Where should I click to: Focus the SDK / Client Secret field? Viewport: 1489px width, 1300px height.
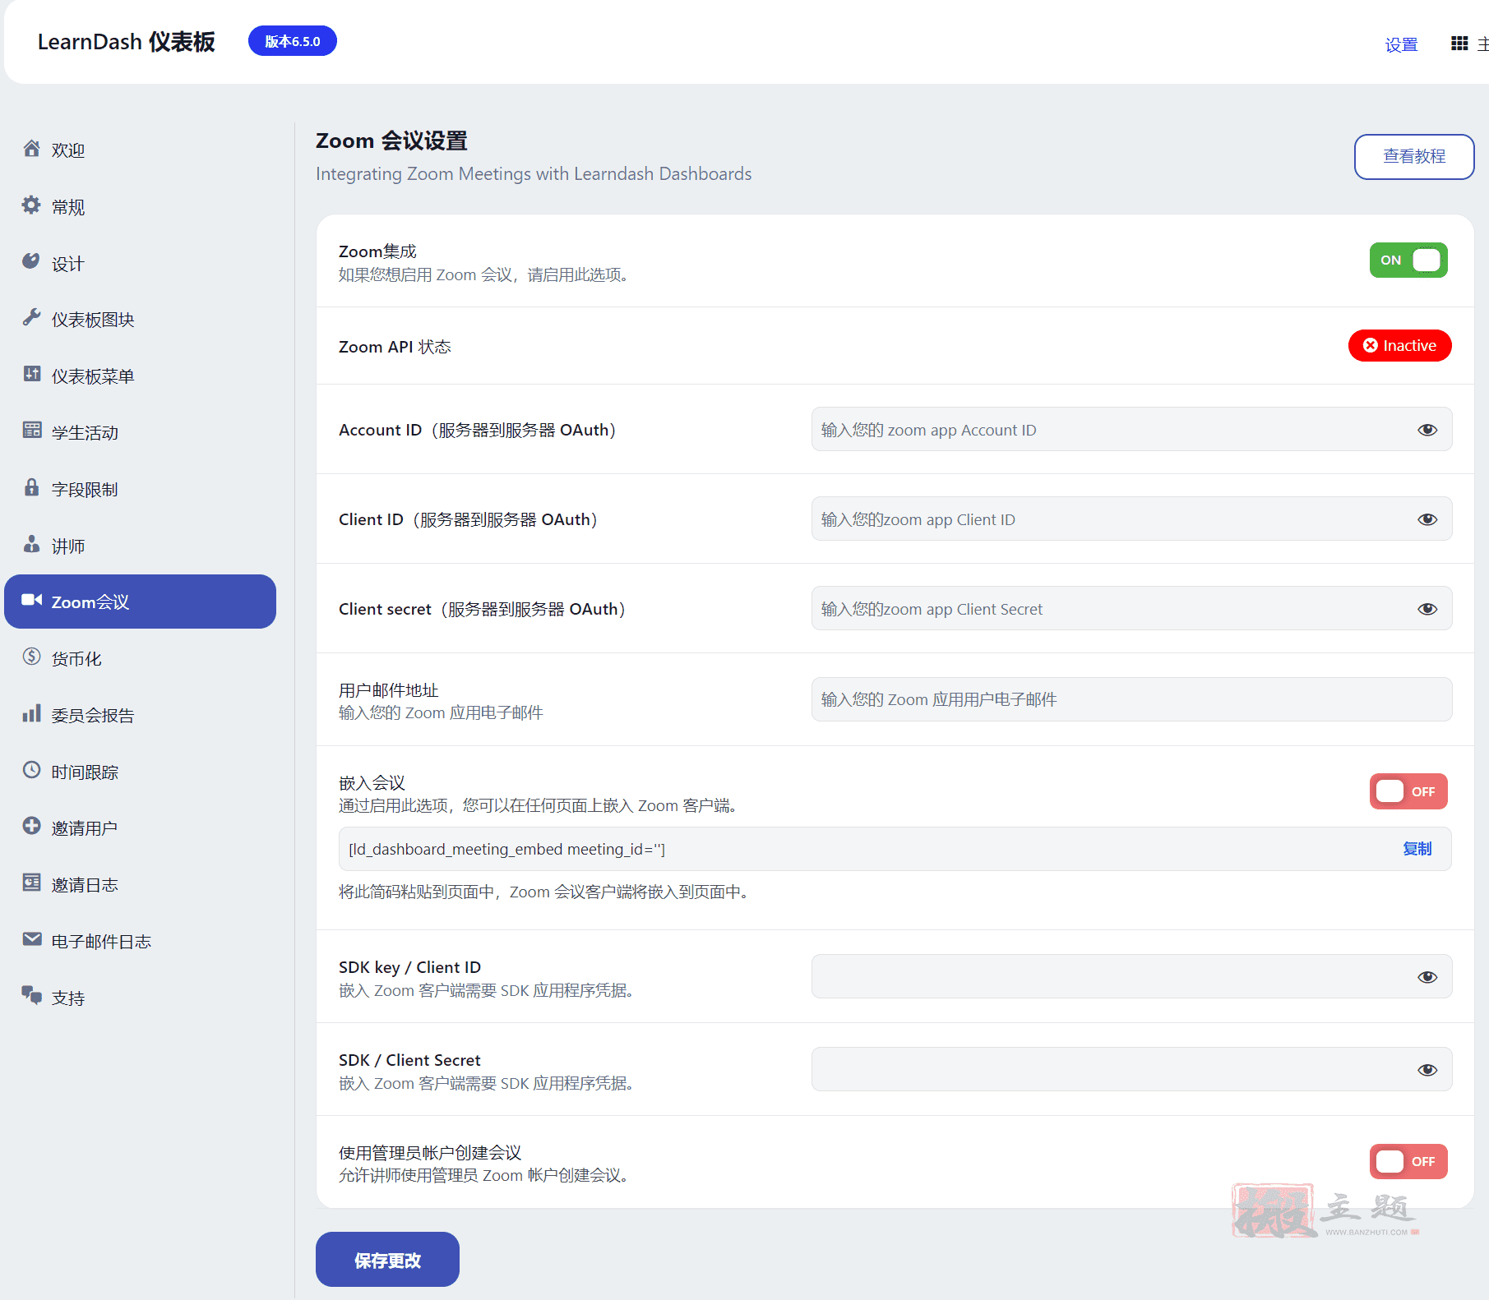1131,1069
